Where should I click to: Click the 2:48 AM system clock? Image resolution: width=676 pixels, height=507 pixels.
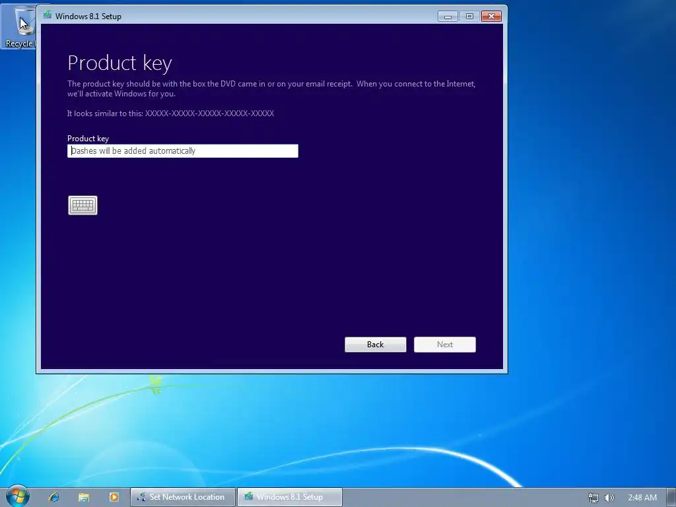[642, 498]
